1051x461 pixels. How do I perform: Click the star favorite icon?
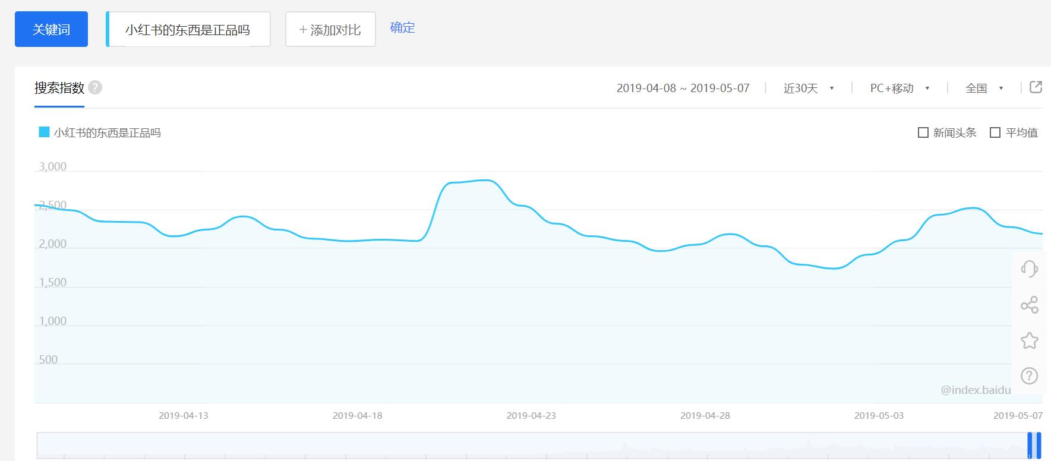coord(1029,340)
